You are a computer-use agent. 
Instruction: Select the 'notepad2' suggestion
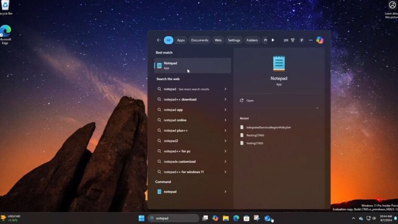192,141
